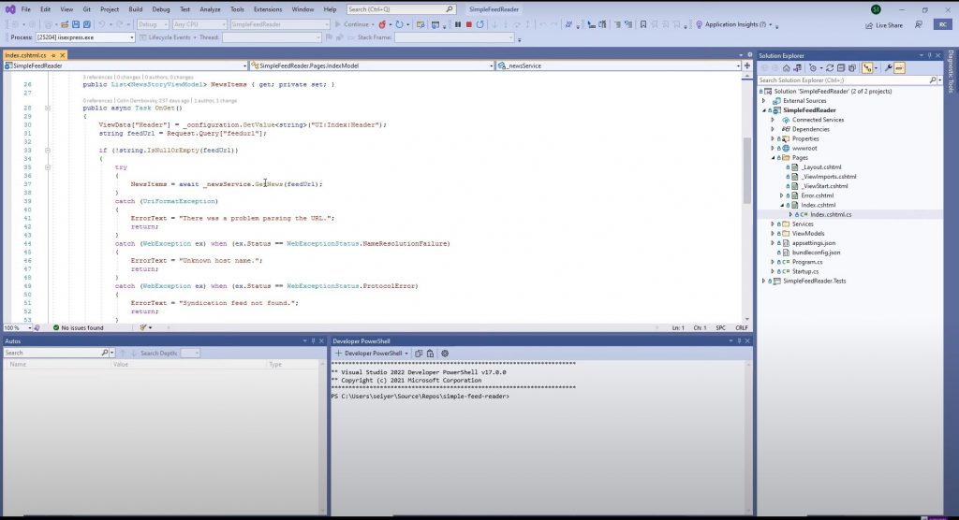Click the Preview Selected Items icon
959x520 pixels.
pos(899,68)
